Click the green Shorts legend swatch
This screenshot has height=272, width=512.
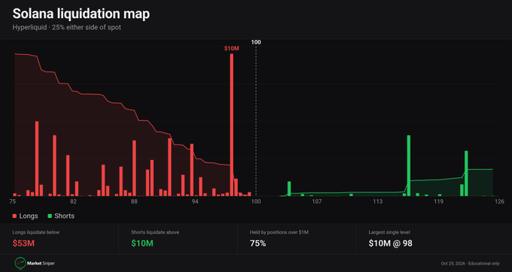tap(50, 216)
